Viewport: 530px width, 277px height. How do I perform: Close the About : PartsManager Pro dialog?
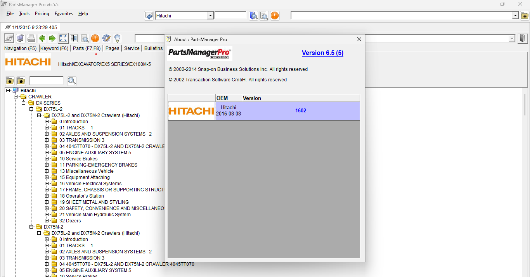coord(359,39)
